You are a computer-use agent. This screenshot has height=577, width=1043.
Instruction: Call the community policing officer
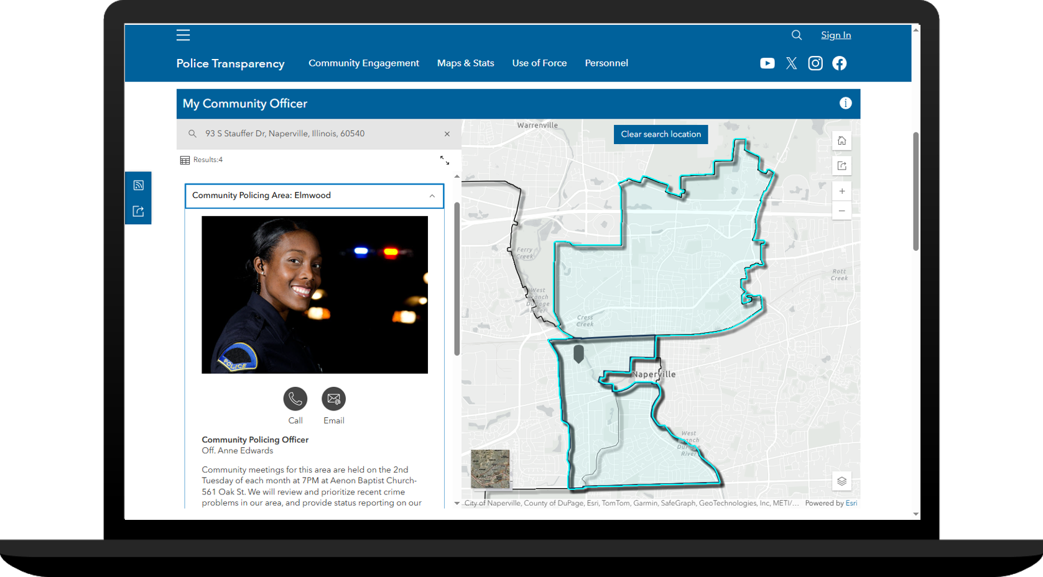click(295, 399)
